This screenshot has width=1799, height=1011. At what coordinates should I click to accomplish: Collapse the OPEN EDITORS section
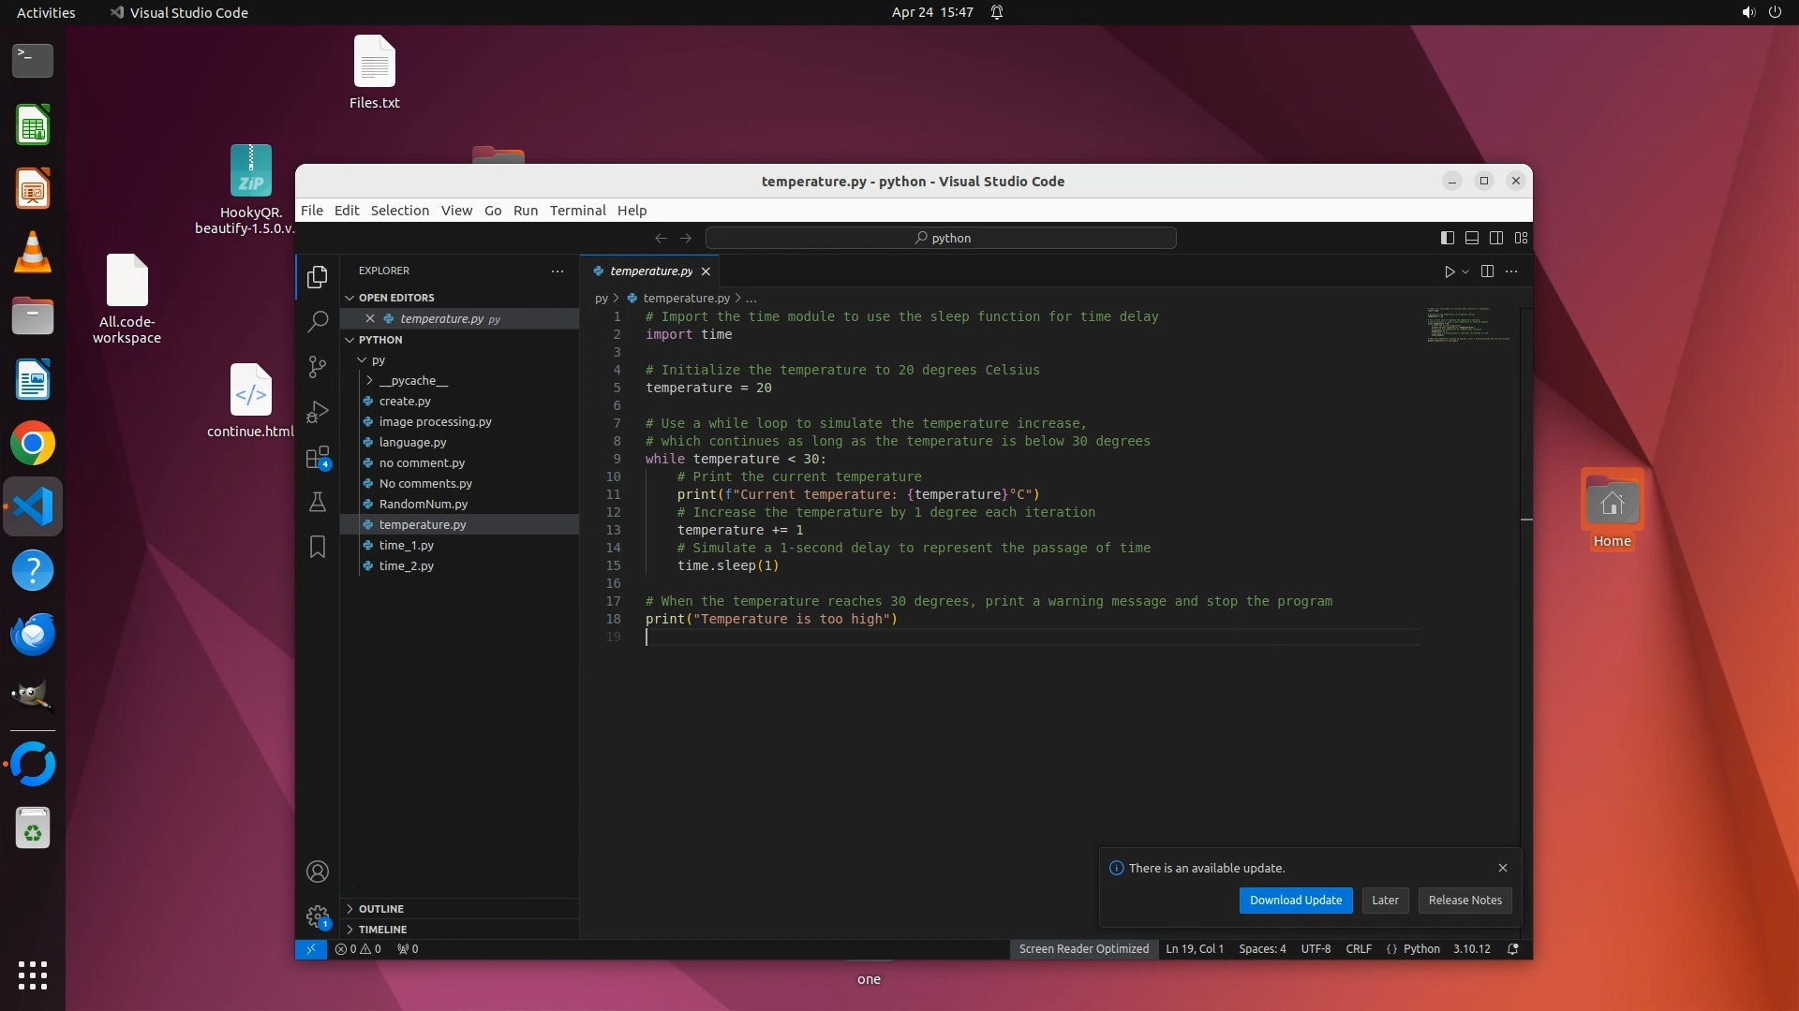[x=395, y=298]
